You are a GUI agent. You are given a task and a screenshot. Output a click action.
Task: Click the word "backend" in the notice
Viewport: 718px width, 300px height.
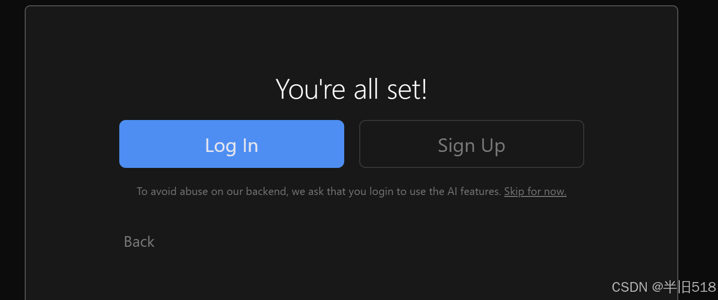click(266, 192)
